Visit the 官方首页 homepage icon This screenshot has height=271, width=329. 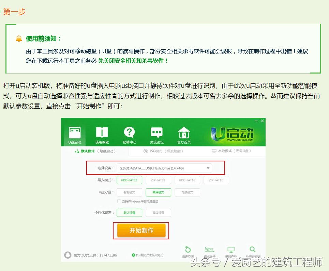184,134
